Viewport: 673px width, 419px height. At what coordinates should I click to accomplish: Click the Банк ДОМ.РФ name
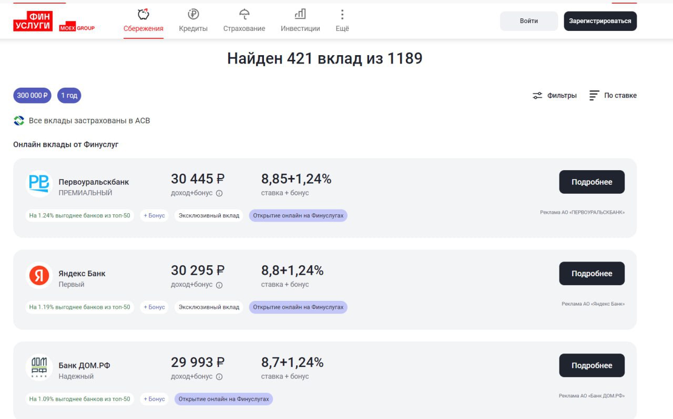pyautogui.click(x=84, y=365)
